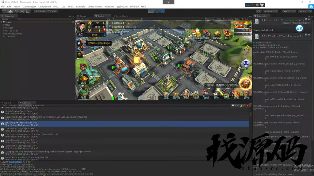This screenshot has width=314, height=176.
Task: Expand the maincity(Clone) object
Action: coord(4,34)
